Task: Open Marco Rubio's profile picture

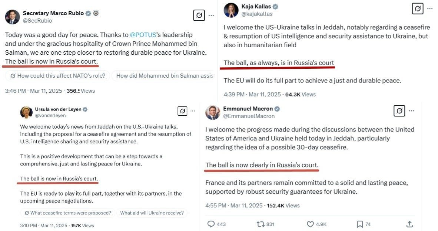Action: click(12, 17)
